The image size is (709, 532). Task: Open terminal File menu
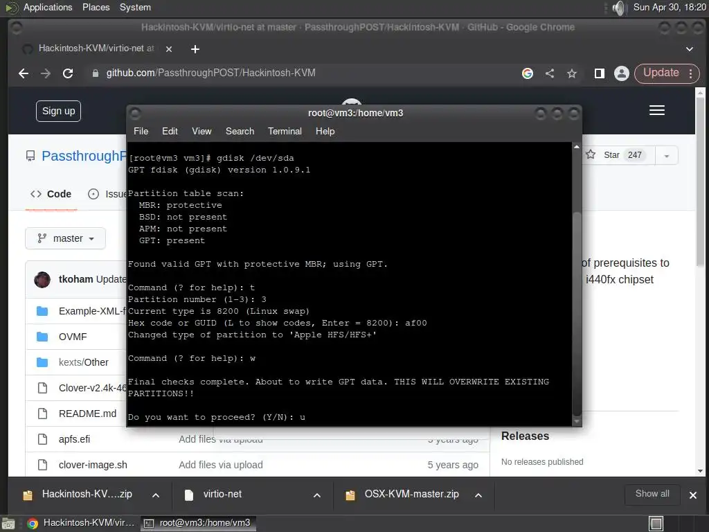pos(141,131)
